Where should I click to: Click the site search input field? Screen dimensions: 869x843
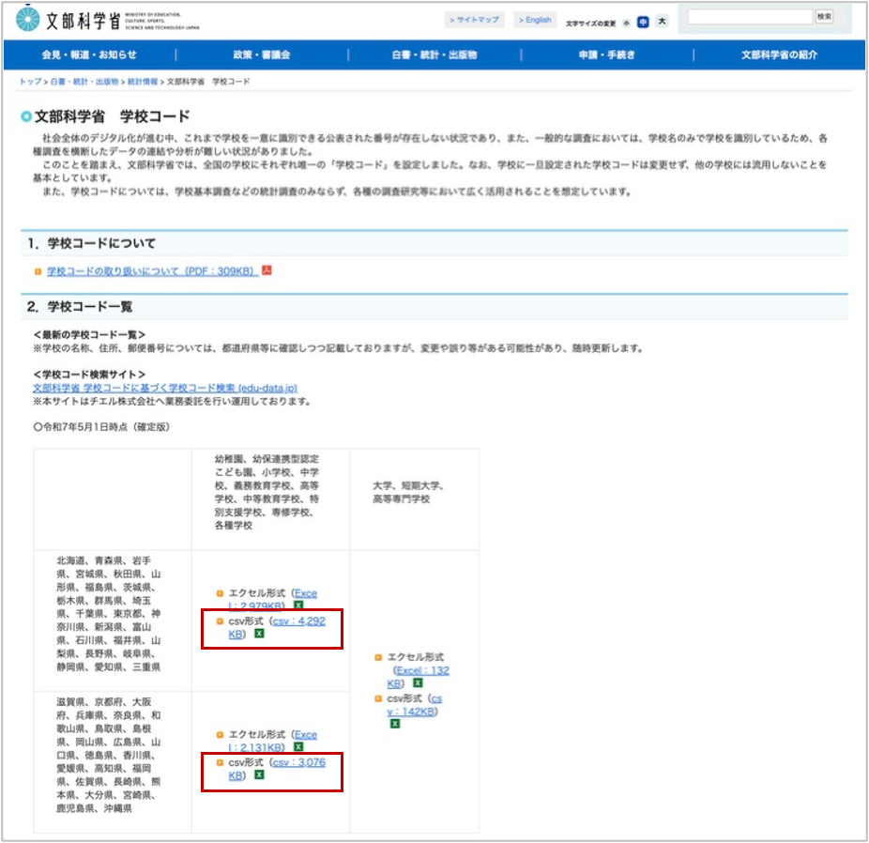click(x=749, y=17)
